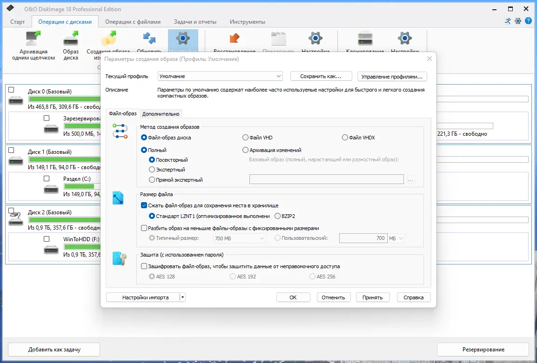Click the Отменить button
The height and width of the screenshot is (363, 537).
pos(333,297)
